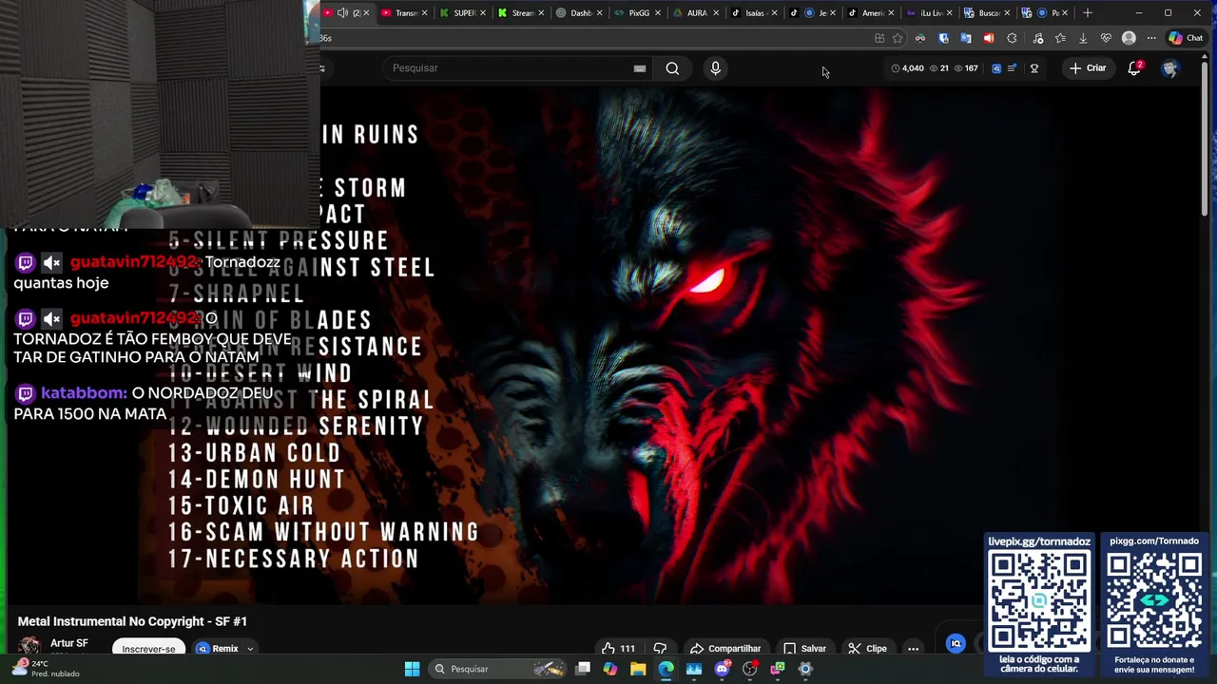Open a new browser tab with plus
Screen dimensions: 1217x684
click(x=1088, y=12)
